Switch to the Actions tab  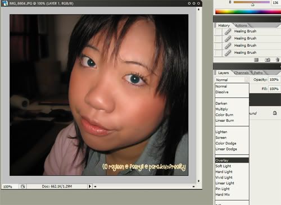tap(241, 25)
